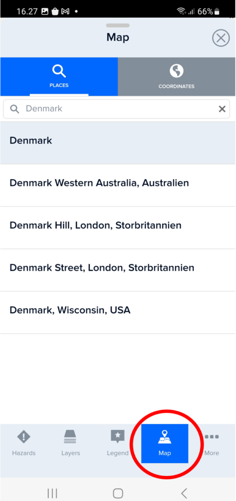Image resolution: width=236 pixels, height=501 pixels.
Task: Close the Map panel
Action: click(221, 38)
